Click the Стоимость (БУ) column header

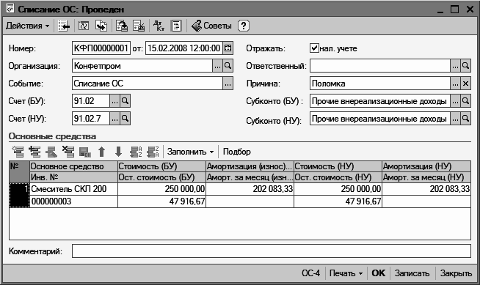click(161, 166)
